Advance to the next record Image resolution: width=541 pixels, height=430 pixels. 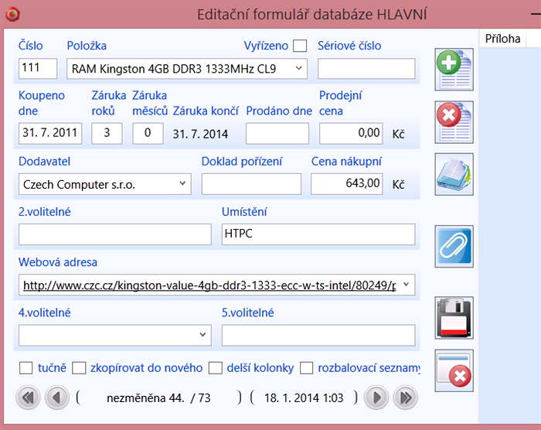[x=376, y=398]
